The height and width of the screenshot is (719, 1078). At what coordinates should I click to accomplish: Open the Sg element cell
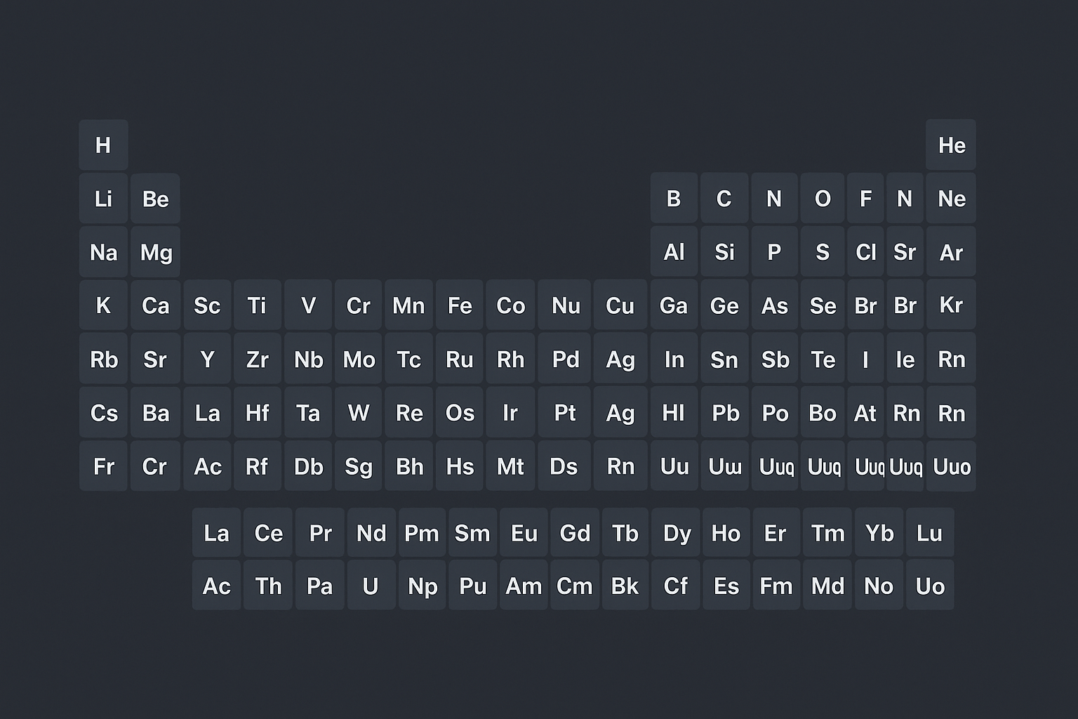[x=359, y=466]
